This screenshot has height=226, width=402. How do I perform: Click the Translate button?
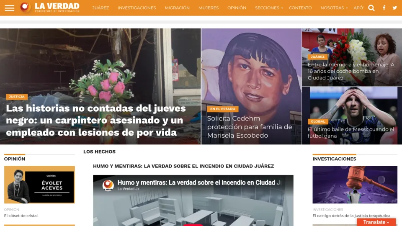[x=376, y=222]
